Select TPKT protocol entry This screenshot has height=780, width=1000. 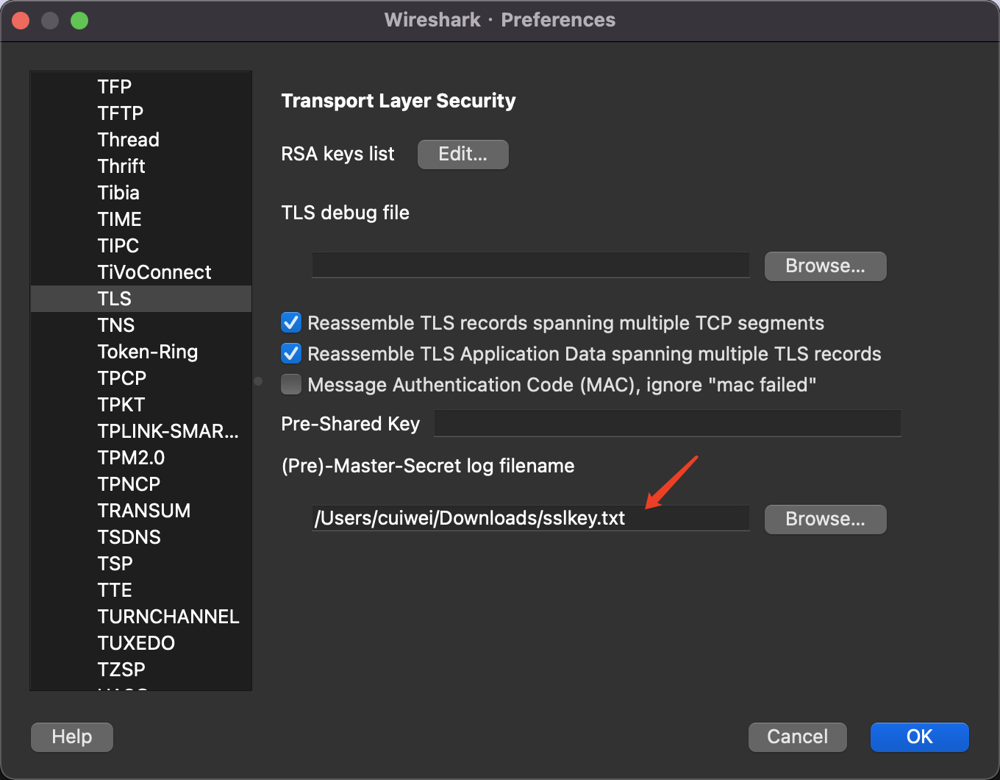point(141,405)
